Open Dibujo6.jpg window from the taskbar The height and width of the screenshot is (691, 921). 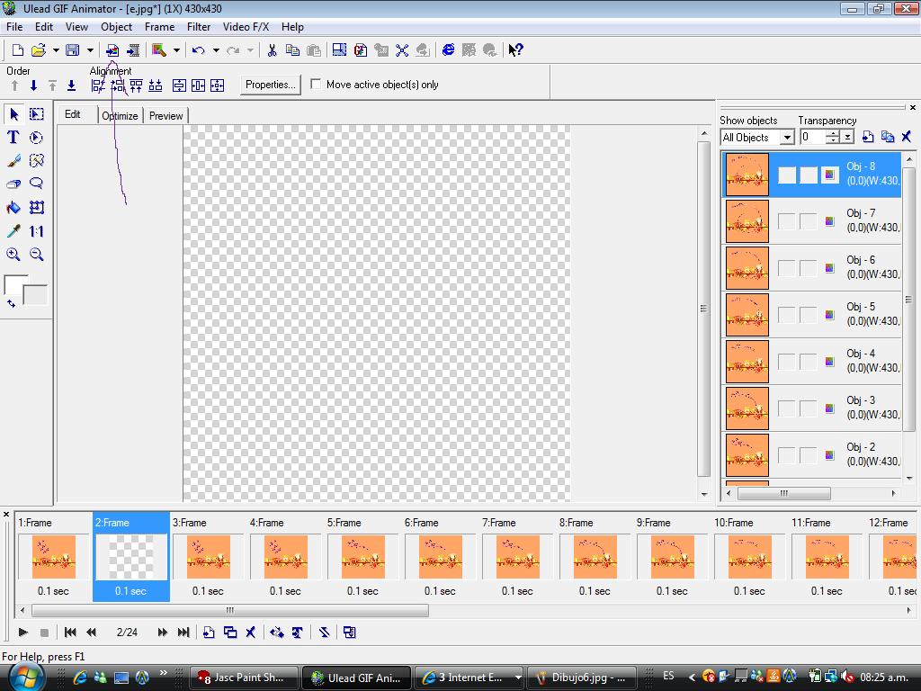click(582, 678)
